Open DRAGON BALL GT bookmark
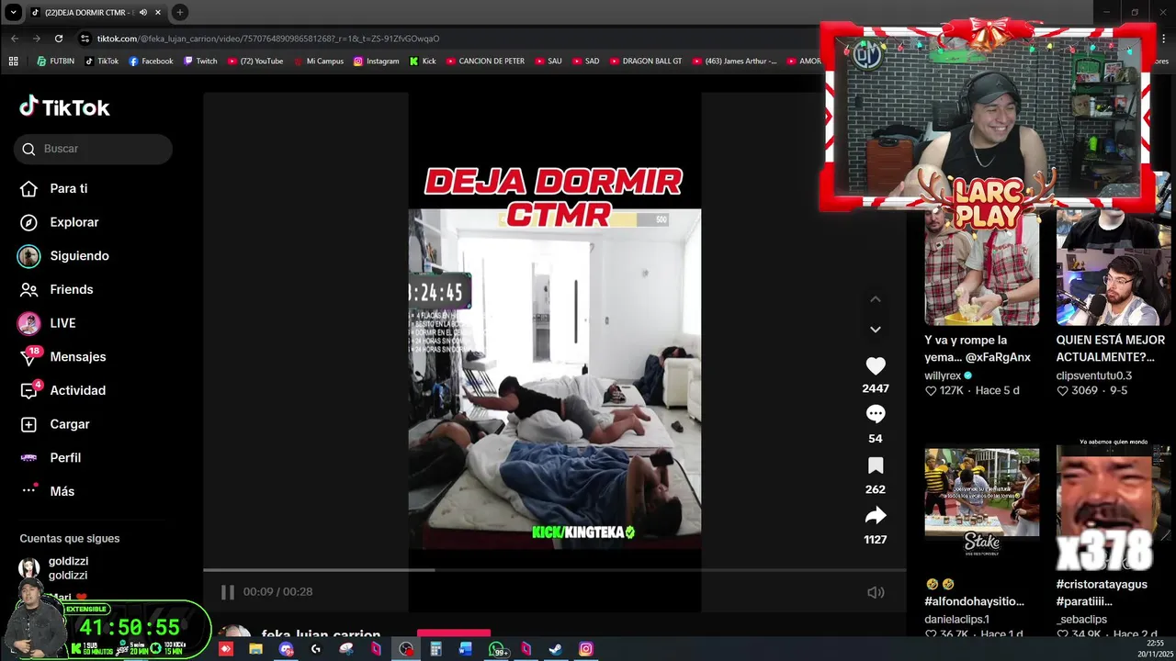This screenshot has width=1176, height=661. tap(645, 62)
